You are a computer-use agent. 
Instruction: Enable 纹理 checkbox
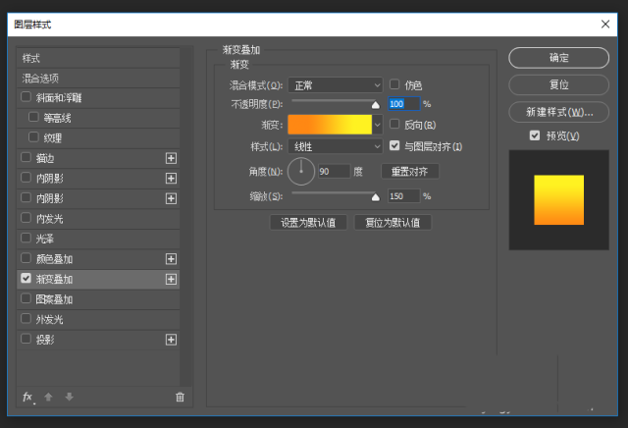[33, 137]
